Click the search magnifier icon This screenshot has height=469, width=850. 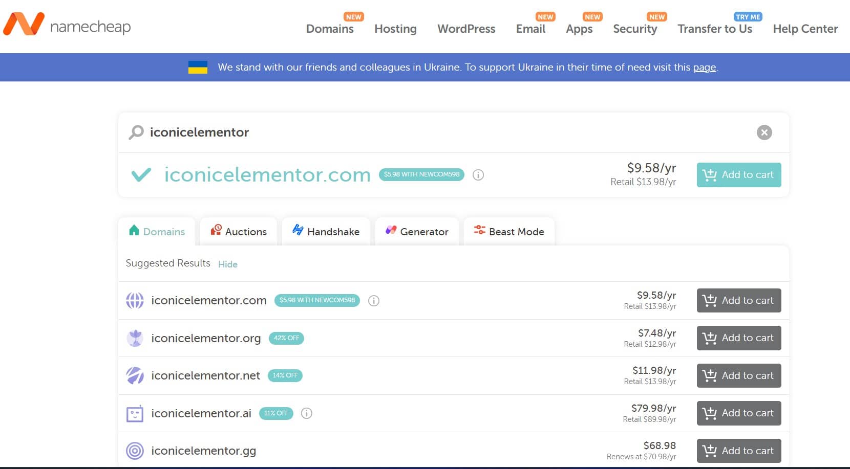tap(136, 132)
